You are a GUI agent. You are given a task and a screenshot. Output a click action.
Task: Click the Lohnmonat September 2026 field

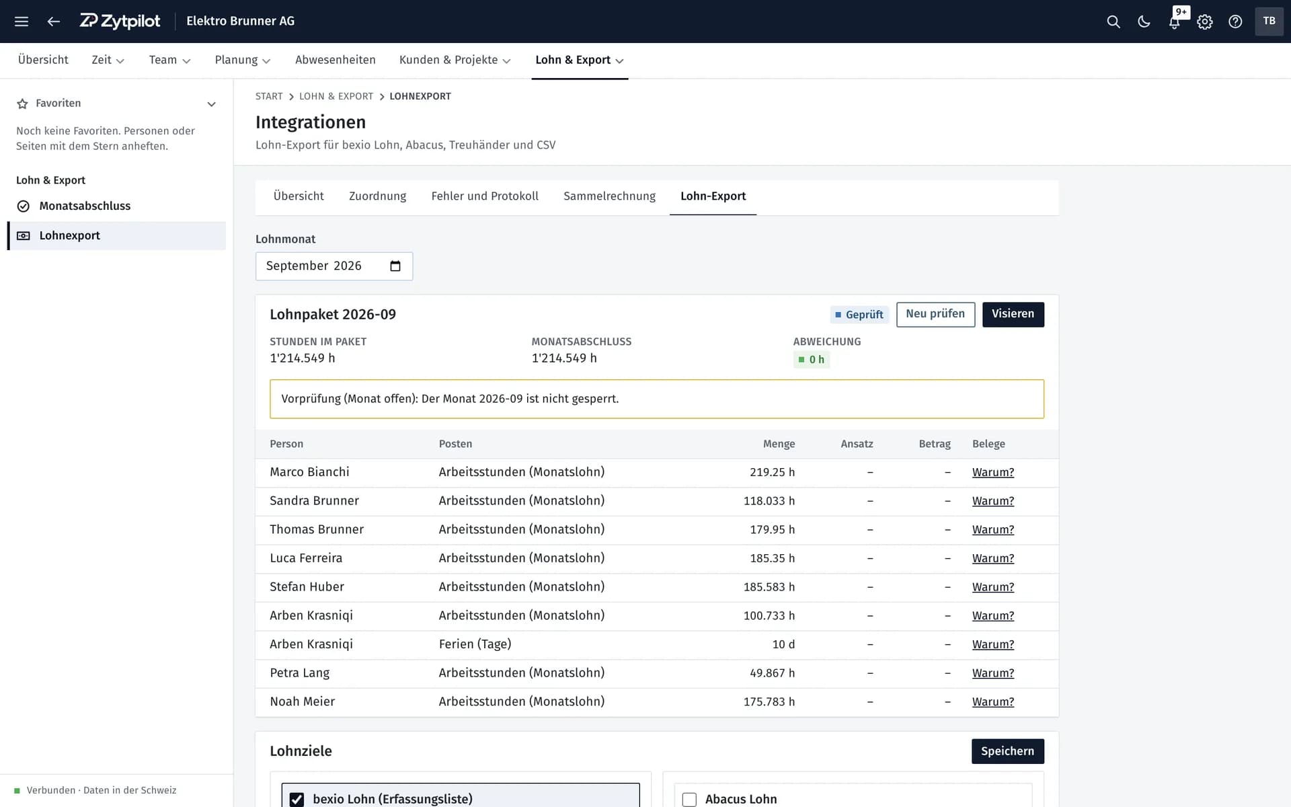point(334,266)
